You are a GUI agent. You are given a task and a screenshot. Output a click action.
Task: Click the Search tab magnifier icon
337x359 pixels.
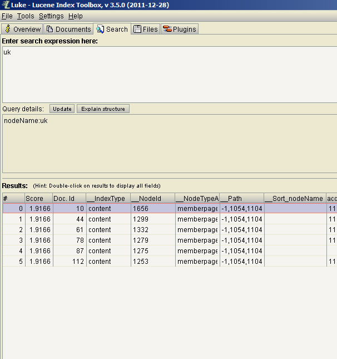click(100, 29)
